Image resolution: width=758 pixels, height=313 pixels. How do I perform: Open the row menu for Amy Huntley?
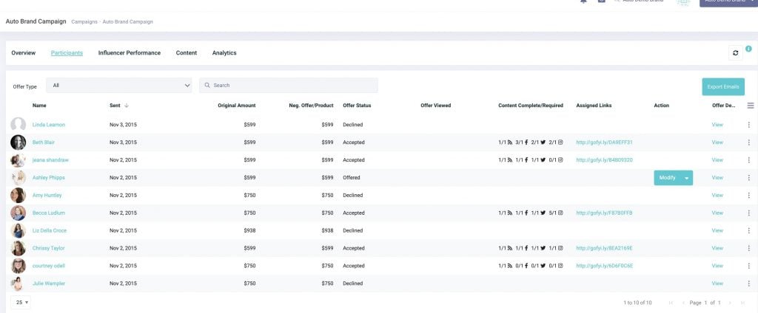748,196
